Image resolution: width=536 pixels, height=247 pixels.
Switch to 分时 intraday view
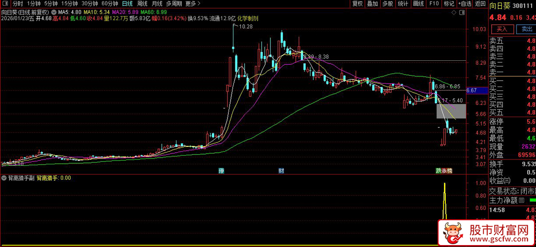18,4
